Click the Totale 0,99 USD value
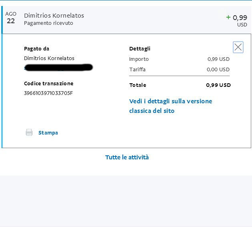The height and width of the screenshot is (227, 252). click(218, 85)
